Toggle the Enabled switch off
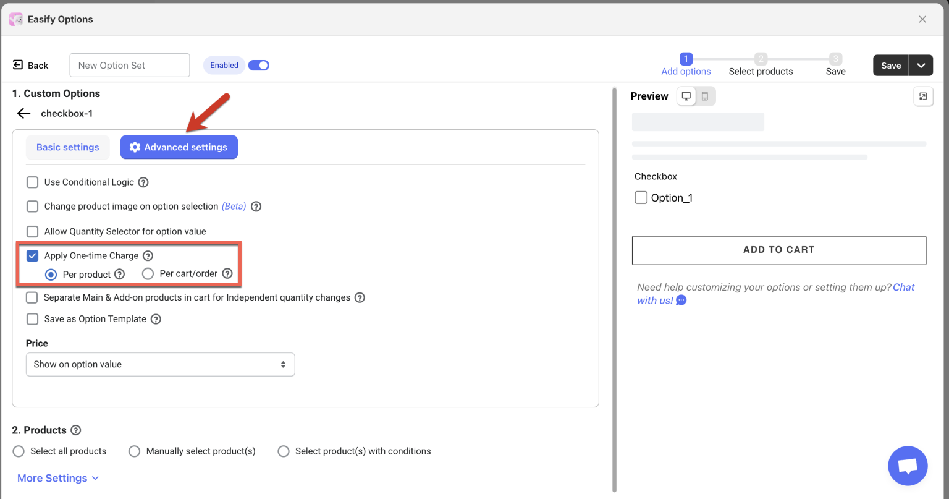Screen dimensions: 949x499 [259, 66]
